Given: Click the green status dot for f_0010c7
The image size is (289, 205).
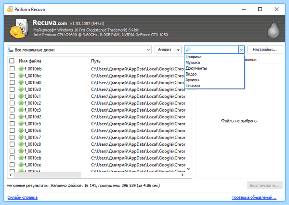Looking at the screenshot, I should [21, 137].
